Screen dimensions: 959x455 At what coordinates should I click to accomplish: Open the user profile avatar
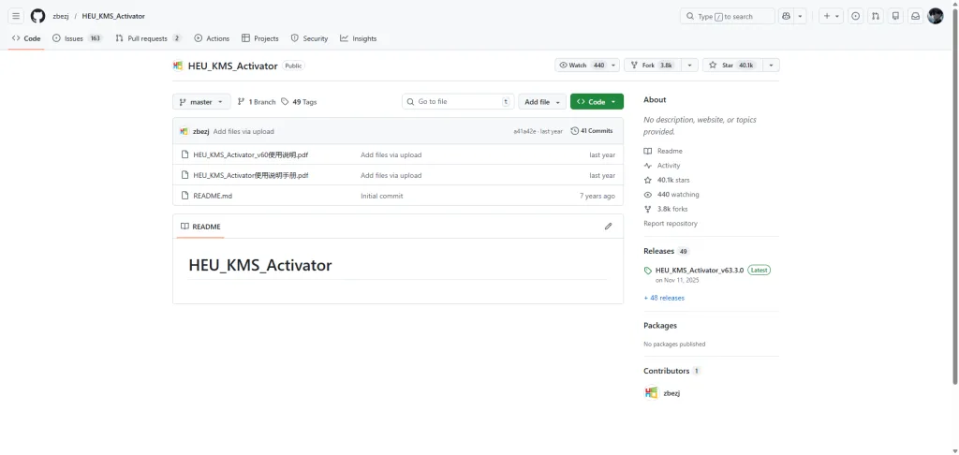coord(935,16)
